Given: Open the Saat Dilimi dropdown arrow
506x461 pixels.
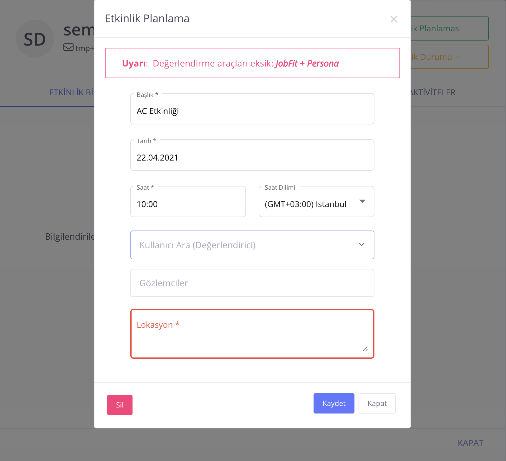Looking at the screenshot, I should coord(362,201).
